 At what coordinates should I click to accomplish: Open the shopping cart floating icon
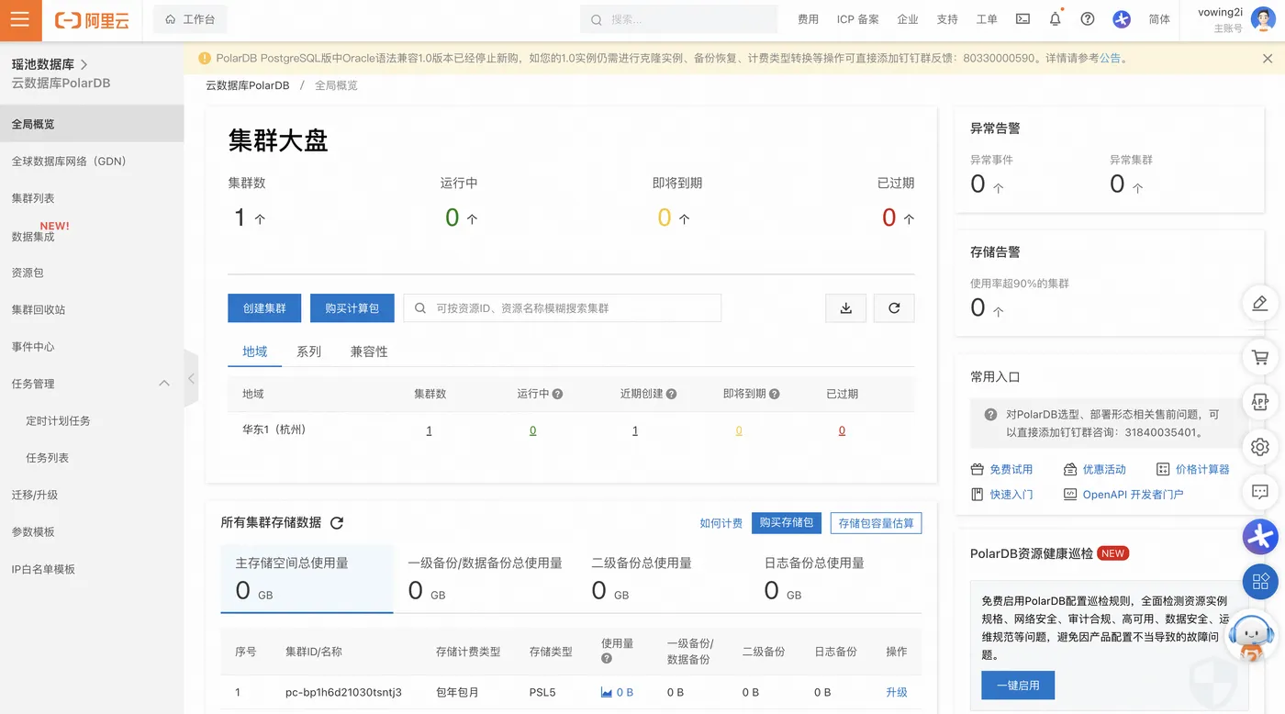point(1260,357)
